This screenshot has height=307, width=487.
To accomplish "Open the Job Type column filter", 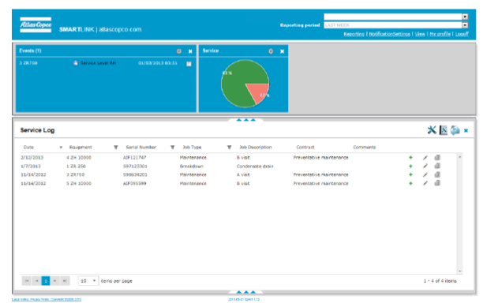I will (229, 147).
